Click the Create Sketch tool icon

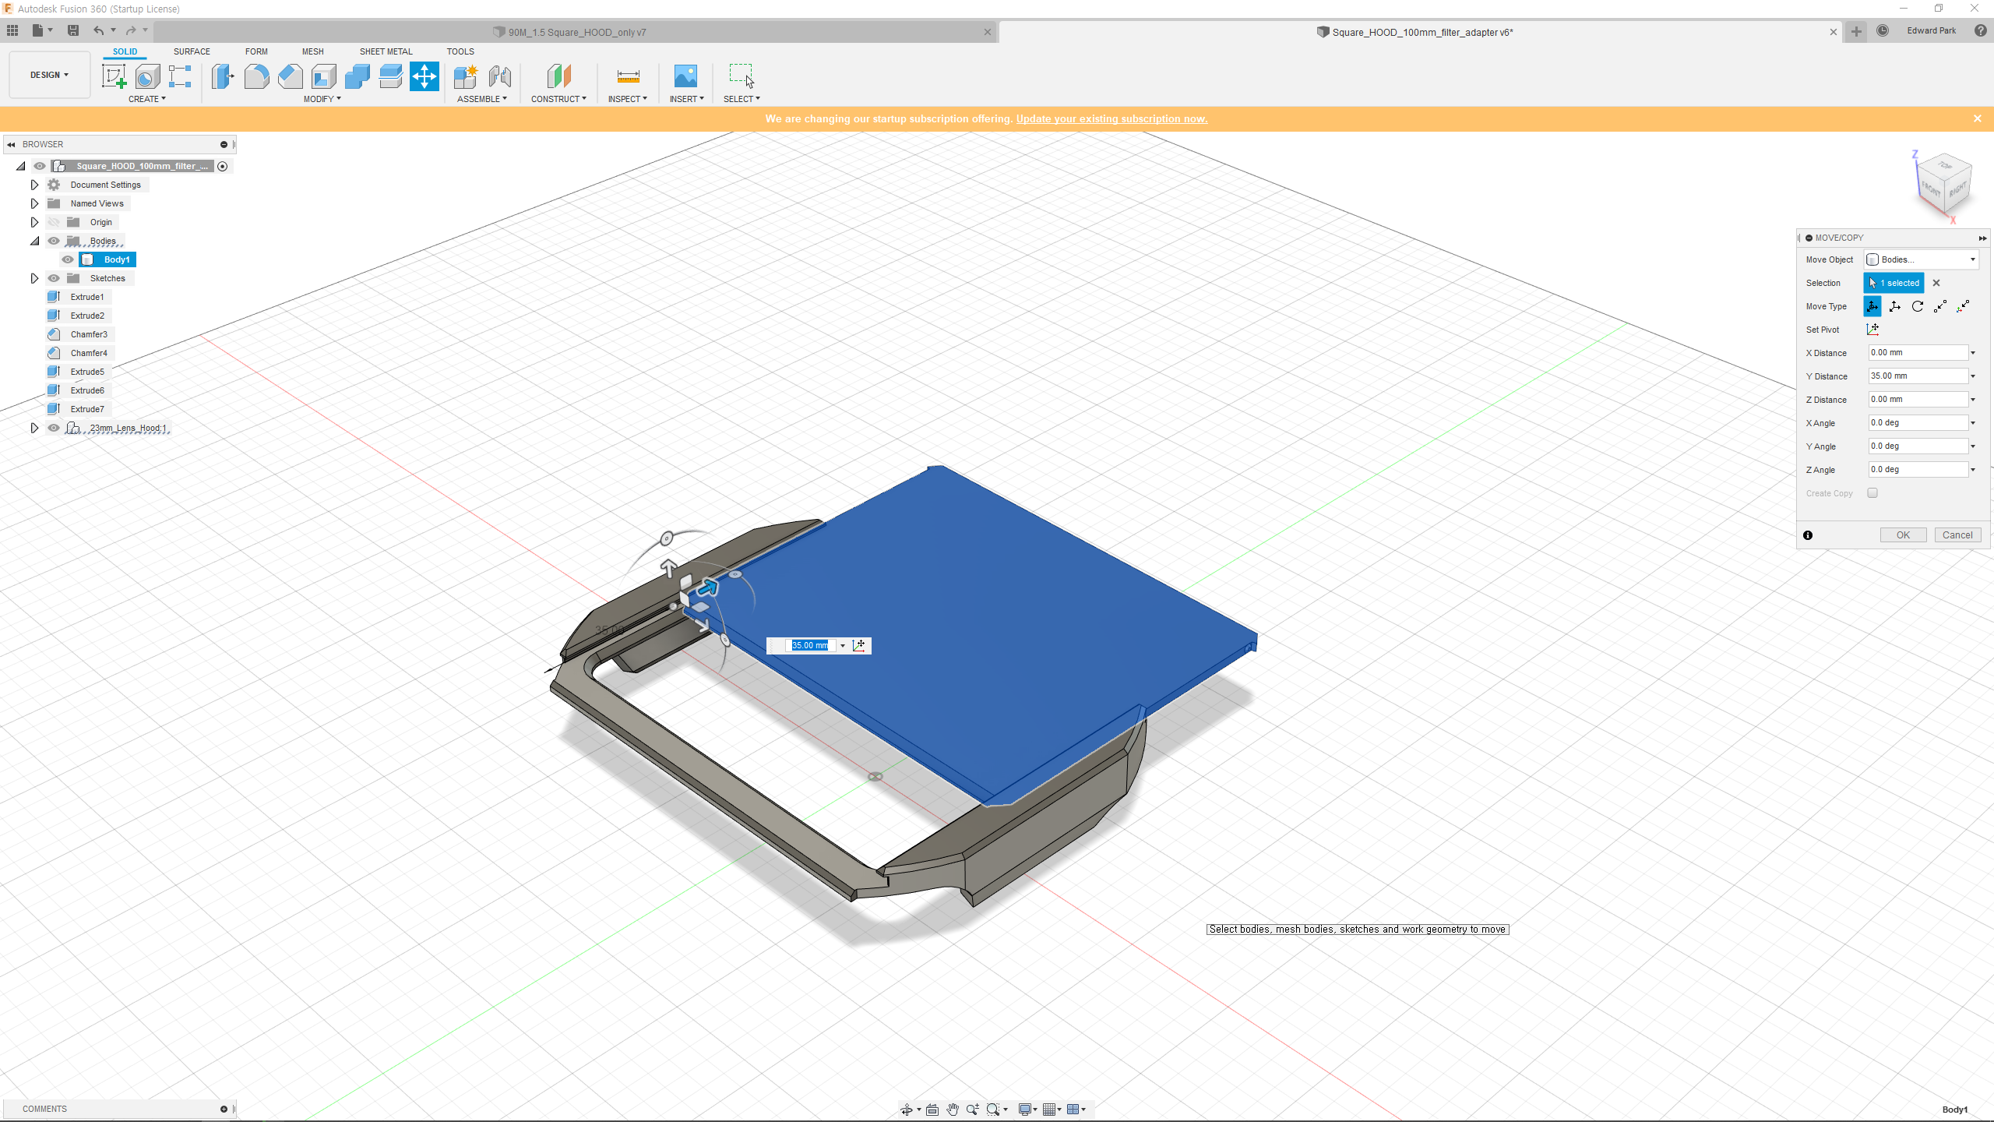114,76
